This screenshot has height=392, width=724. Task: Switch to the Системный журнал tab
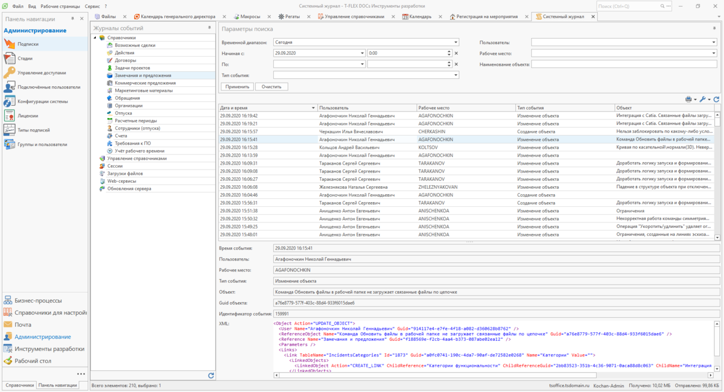tap(564, 17)
